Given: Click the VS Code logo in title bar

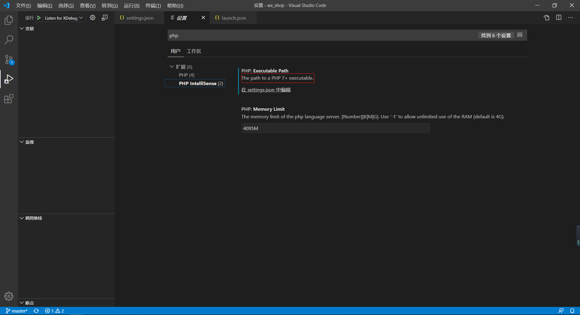Looking at the screenshot, I should click(x=6, y=5).
